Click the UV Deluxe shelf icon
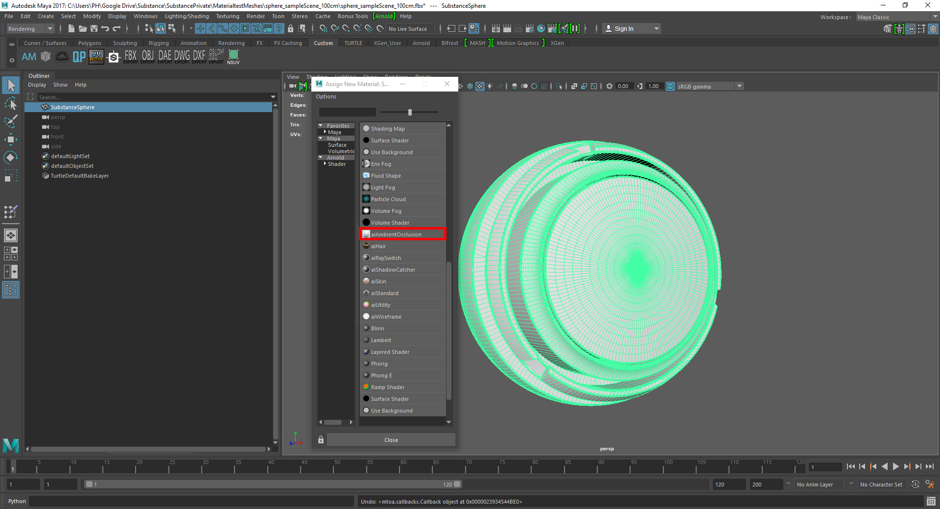The width and height of the screenshot is (940, 509). (x=96, y=57)
